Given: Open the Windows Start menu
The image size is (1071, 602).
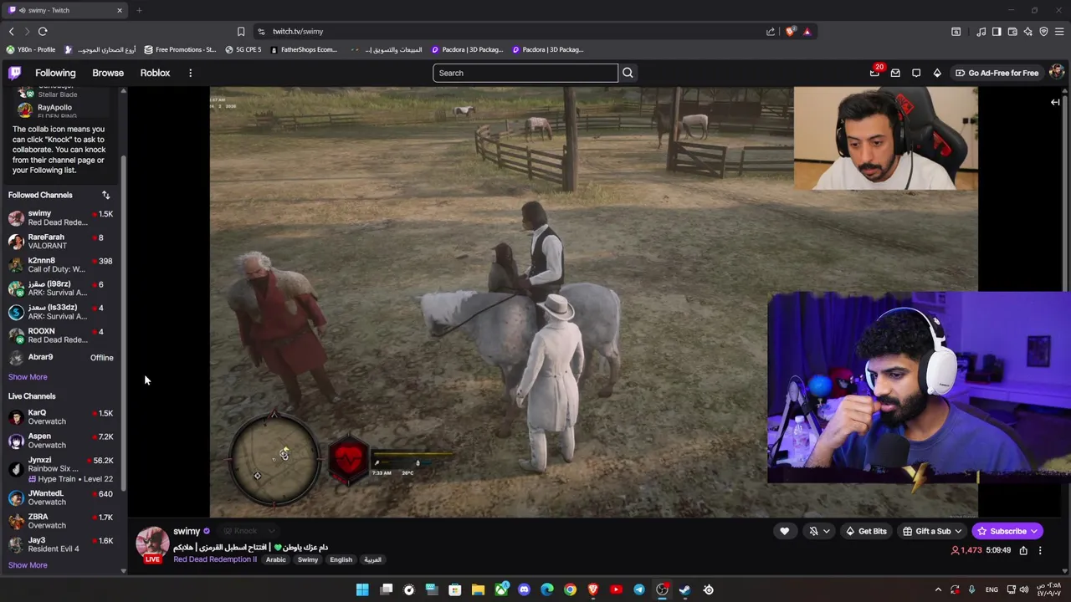Looking at the screenshot, I should pyautogui.click(x=362, y=589).
